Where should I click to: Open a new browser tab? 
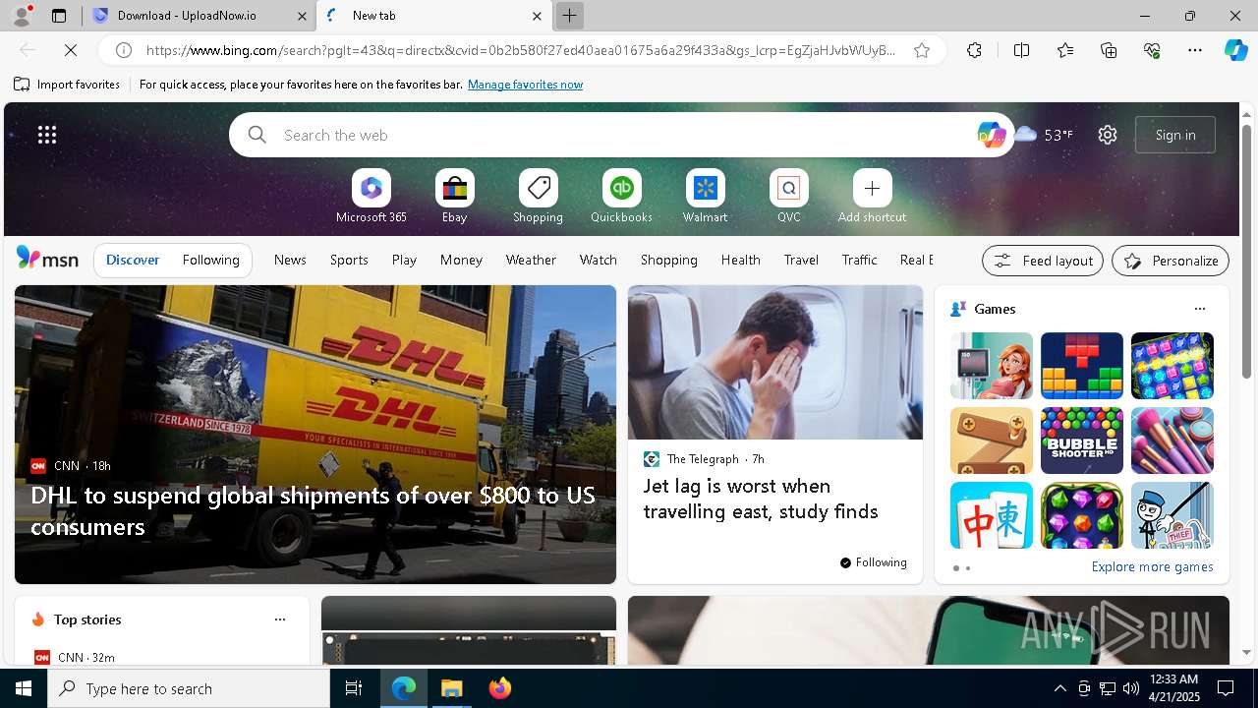[569, 16]
